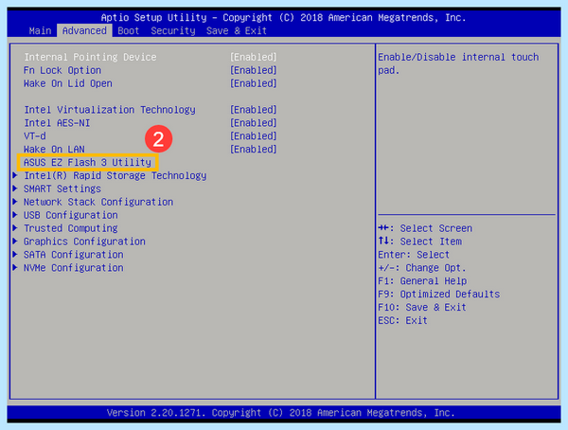Switch to the Main tab
Screen dimensions: 568x430
tap(40, 31)
